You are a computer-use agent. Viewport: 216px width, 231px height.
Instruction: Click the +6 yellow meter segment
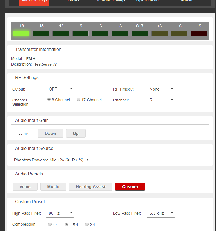(179, 33)
